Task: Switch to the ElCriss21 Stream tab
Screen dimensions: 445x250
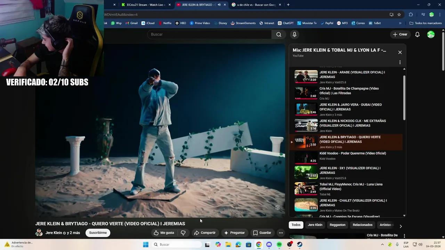Action: [146, 5]
